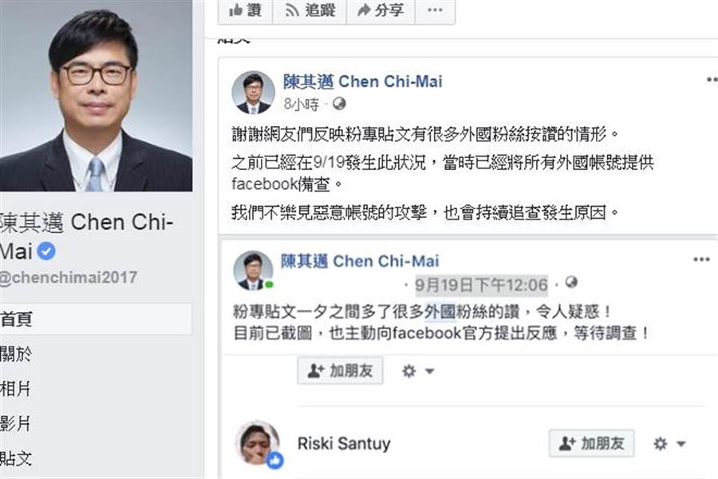Viewport: 718px width, 479px height.
Task: Open the page's more options ellipsis beside 分享
Action: [x=434, y=10]
